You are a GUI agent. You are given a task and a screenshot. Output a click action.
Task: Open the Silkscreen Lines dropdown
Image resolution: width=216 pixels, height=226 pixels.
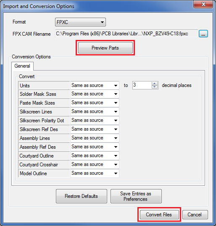pyautogui.click(x=95, y=112)
